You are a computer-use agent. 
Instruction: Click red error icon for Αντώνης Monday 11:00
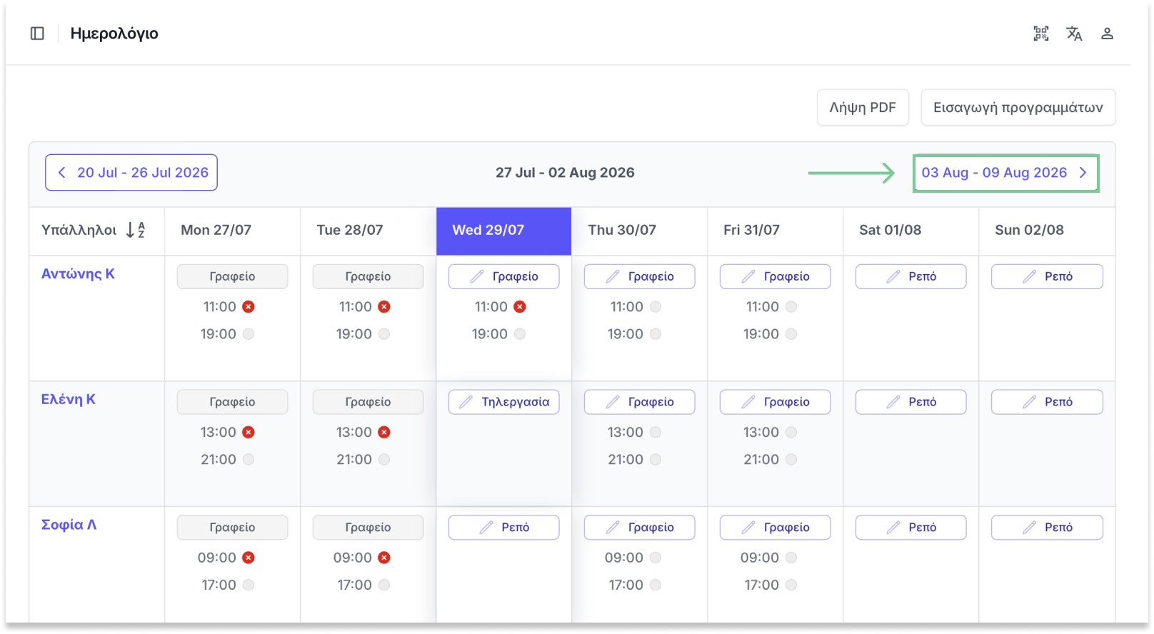click(x=249, y=307)
